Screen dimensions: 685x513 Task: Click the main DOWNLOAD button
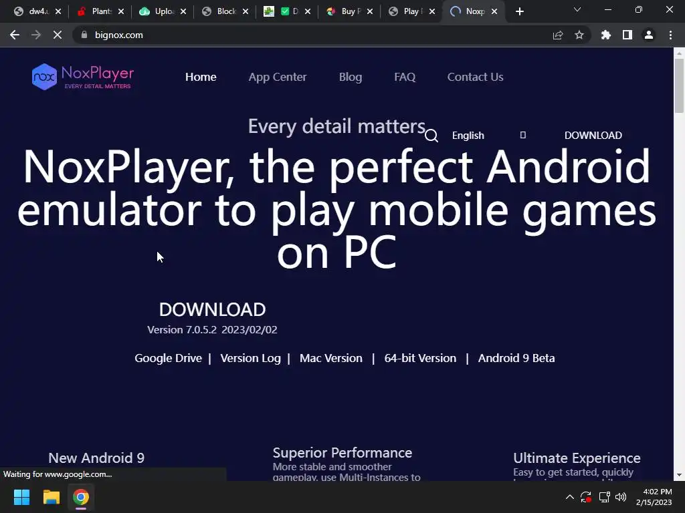(212, 310)
